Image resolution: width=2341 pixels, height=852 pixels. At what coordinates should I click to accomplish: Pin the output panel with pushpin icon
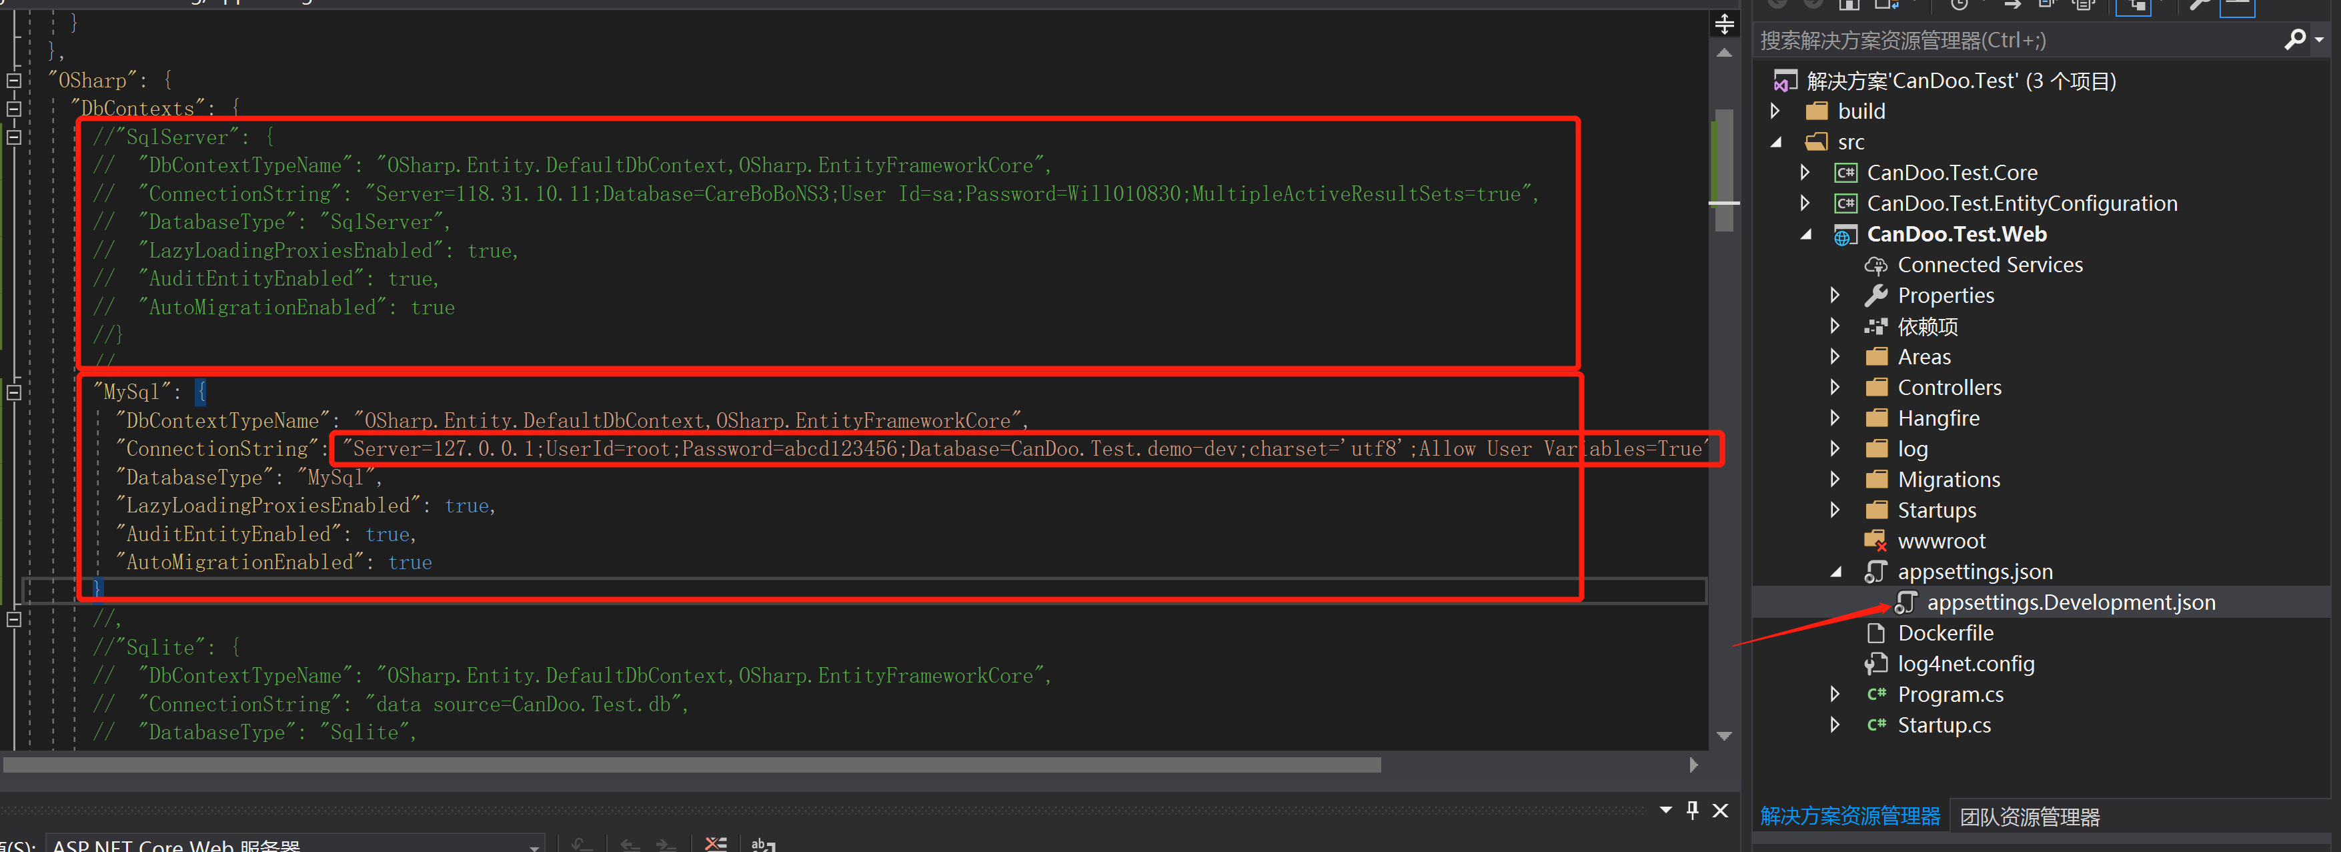(x=1692, y=810)
